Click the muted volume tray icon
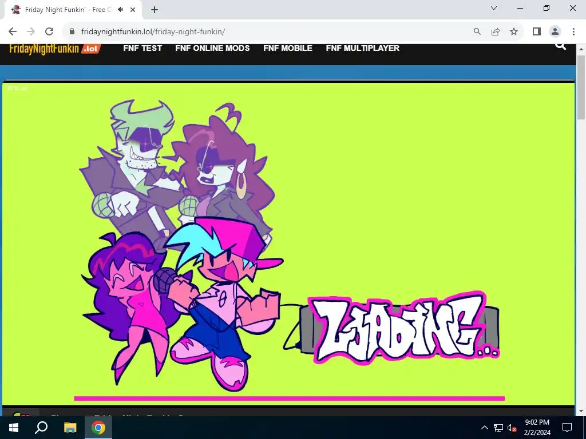 click(512, 428)
